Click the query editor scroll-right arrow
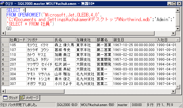This screenshot has width=183, height=108. [x=173, y=33]
